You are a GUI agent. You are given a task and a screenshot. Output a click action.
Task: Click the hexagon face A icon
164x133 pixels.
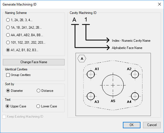point(82,59)
